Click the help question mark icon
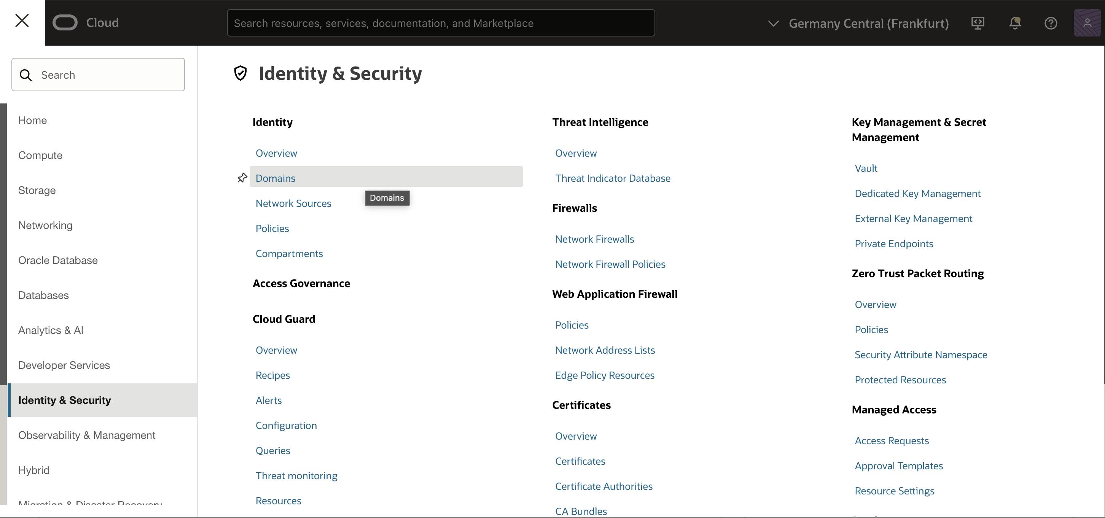 [1051, 22]
